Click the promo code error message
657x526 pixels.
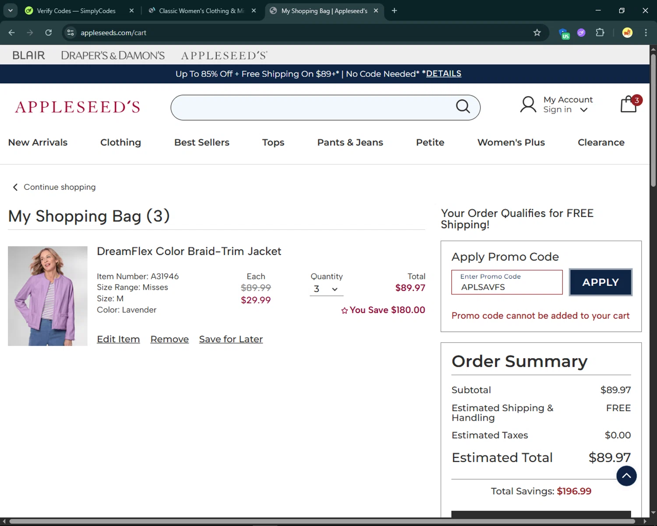[540, 316]
